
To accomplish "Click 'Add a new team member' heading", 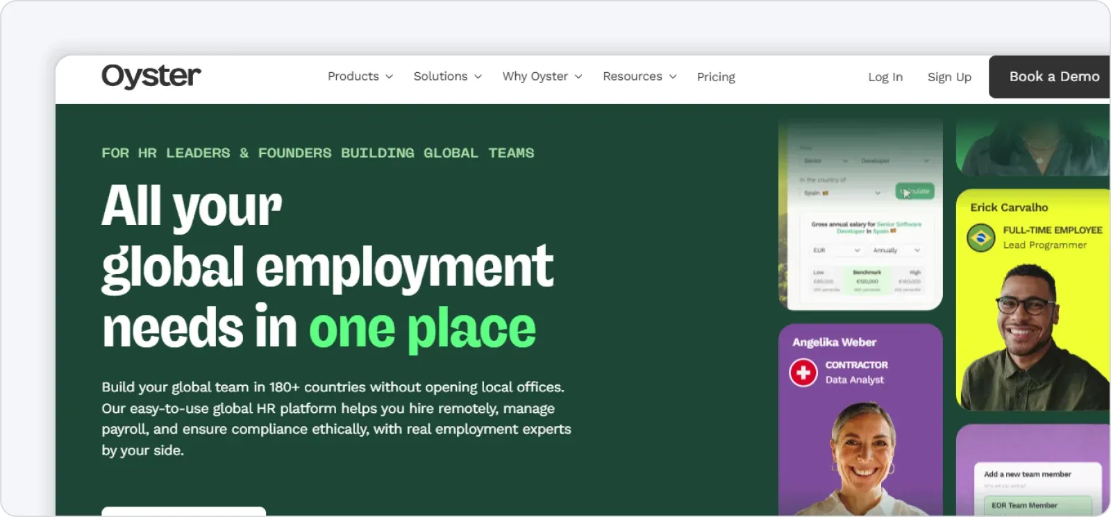I will 1027,475.
